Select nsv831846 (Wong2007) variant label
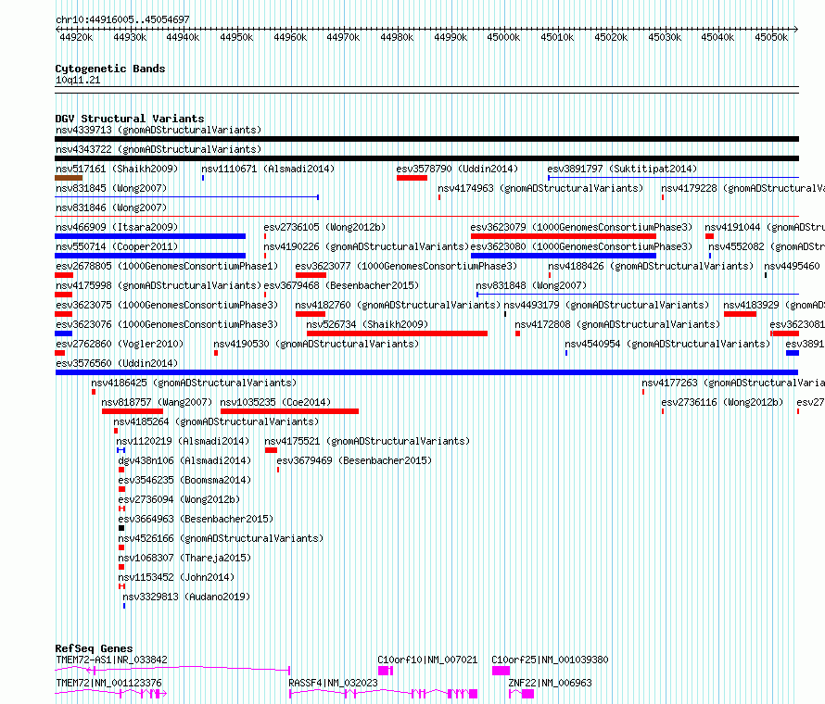The width and height of the screenshot is (825, 704). 111,207
